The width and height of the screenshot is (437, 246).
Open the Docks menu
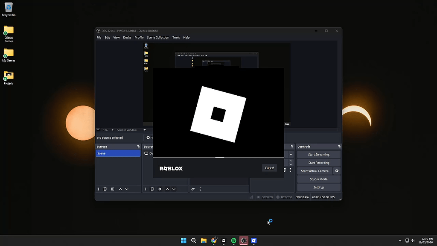[127, 38]
